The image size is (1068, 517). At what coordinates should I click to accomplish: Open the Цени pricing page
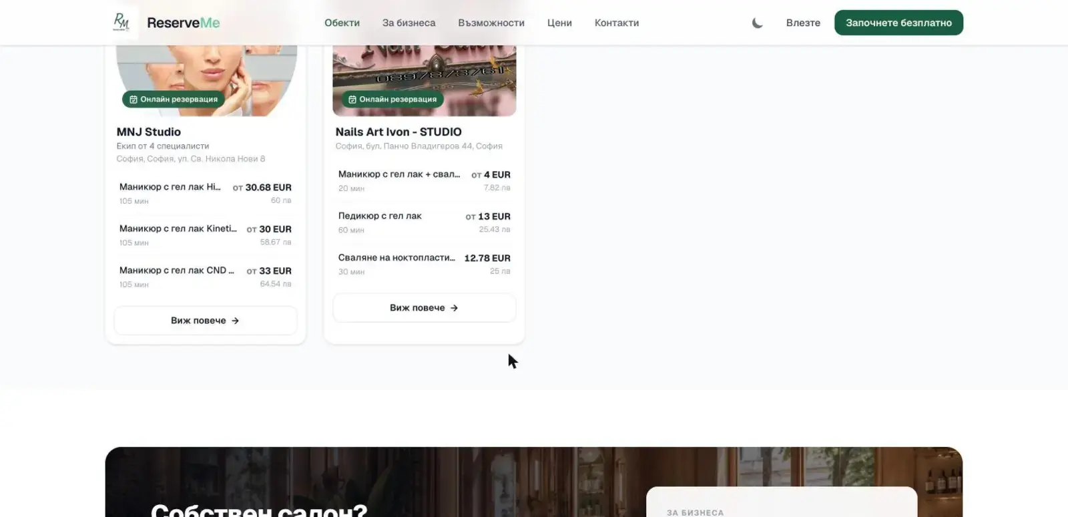[x=559, y=23]
